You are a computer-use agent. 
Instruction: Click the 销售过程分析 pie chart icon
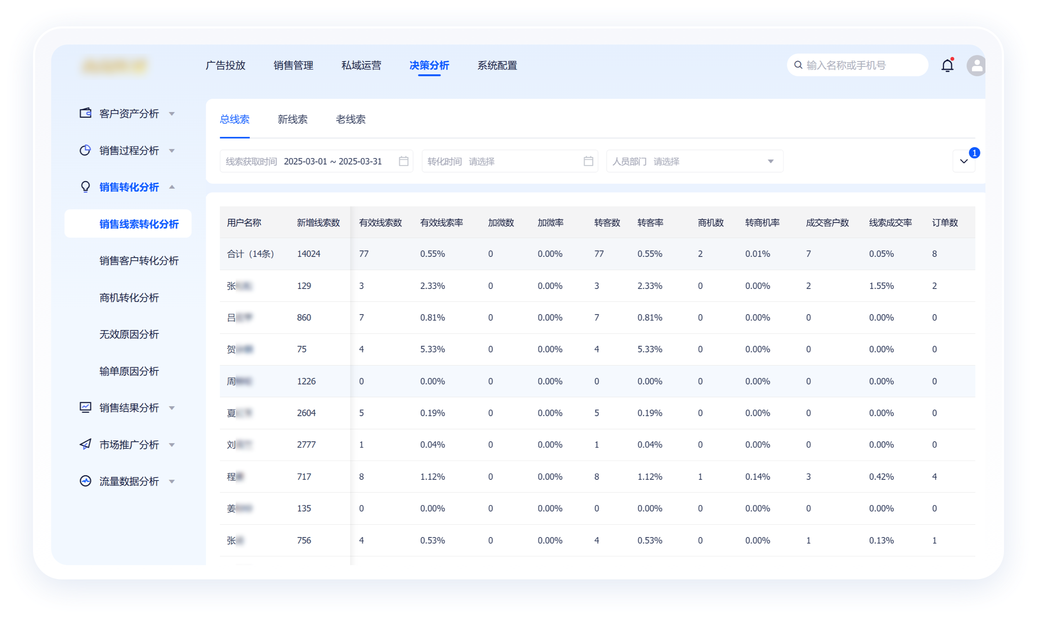[85, 150]
